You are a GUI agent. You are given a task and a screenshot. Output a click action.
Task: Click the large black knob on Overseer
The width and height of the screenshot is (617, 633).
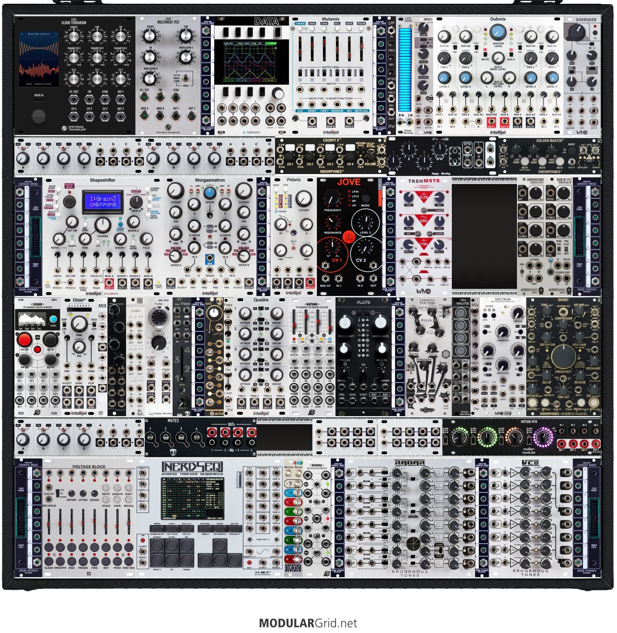(577, 32)
